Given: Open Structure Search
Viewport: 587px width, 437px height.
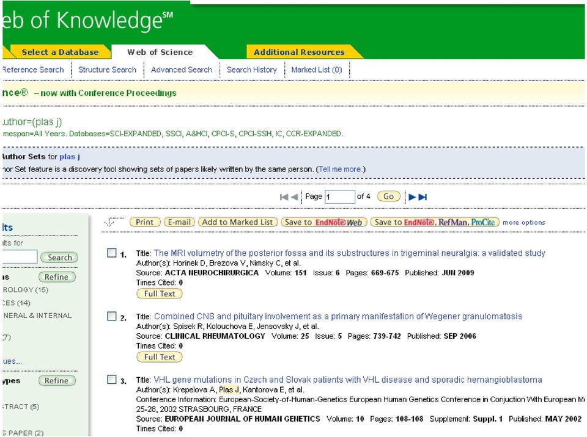Looking at the screenshot, I should (x=107, y=70).
